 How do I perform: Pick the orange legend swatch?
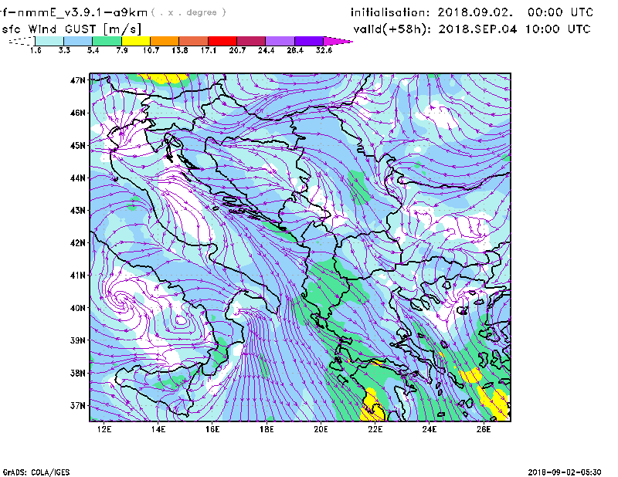click(x=165, y=41)
